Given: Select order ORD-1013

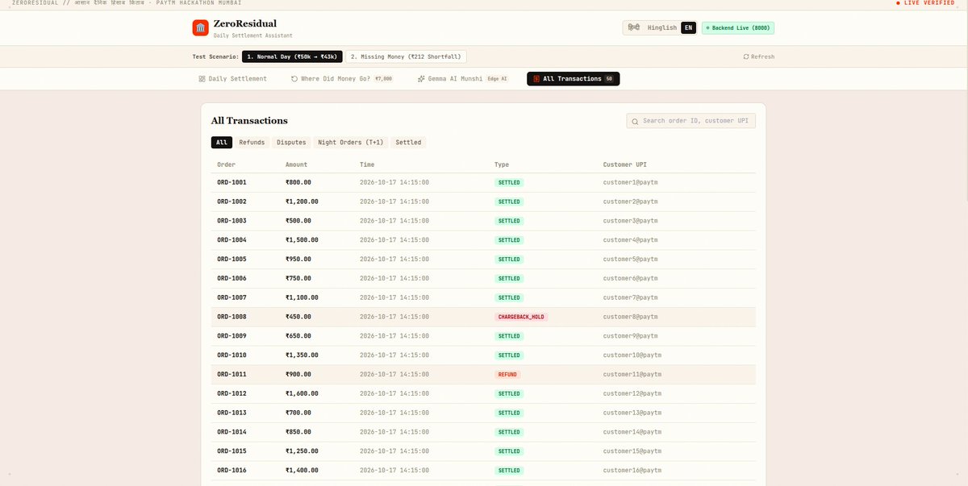Looking at the screenshot, I should click(483, 413).
